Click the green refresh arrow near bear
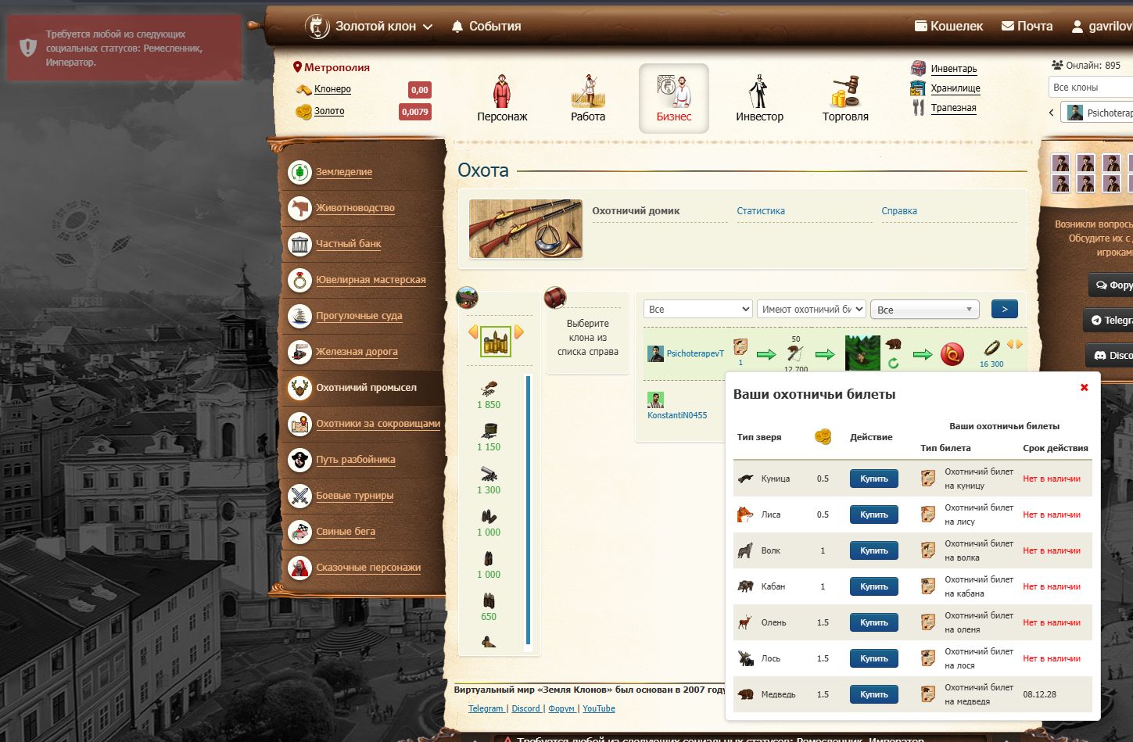1133x742 pixels. (894, 363)
